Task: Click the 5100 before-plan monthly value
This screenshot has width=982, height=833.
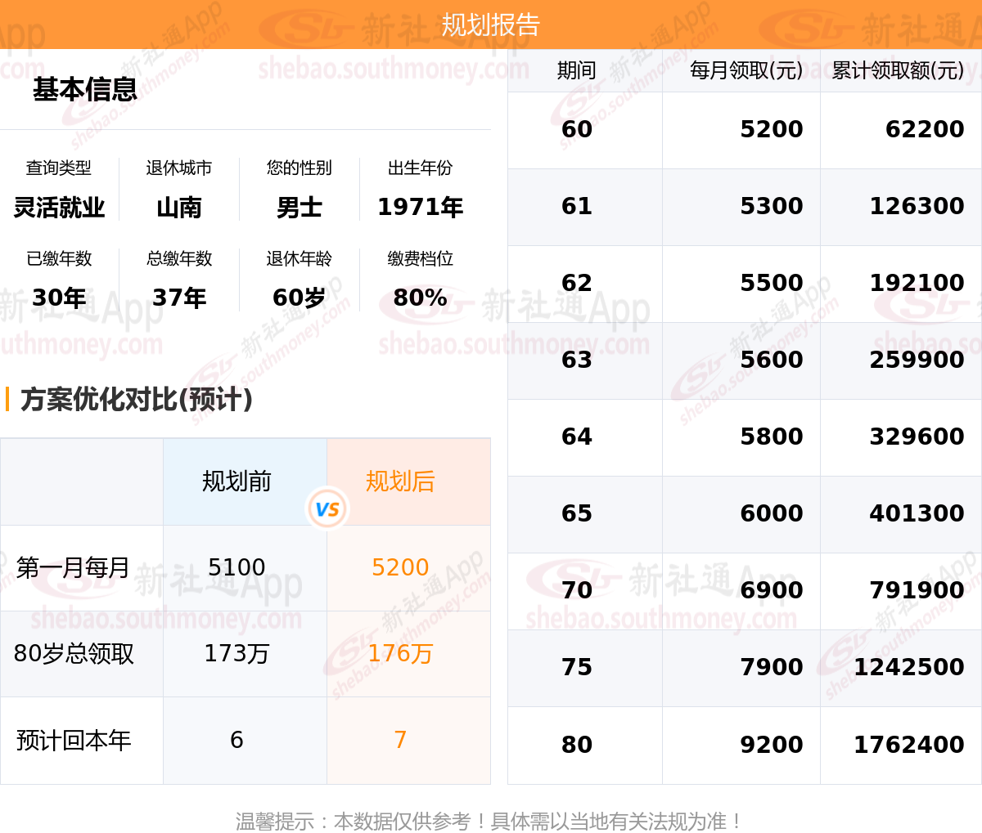Action: coord(236,567)
